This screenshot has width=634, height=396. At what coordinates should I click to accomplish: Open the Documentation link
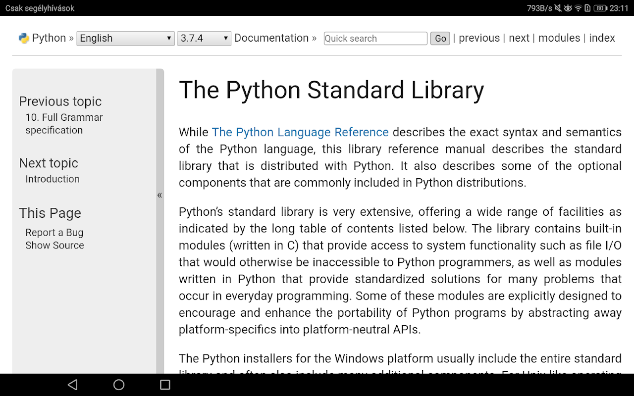[x=271, y=38]
